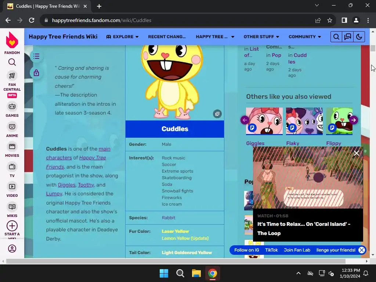Open Fan Central rocket icon
The image size is (376, 282).
click(x=12, y=76)
